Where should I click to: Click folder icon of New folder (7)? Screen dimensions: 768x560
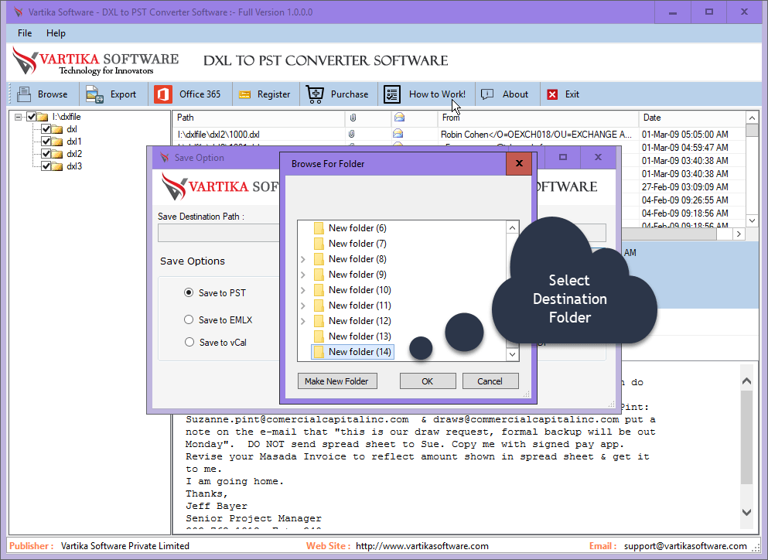(x=319, y=244)
